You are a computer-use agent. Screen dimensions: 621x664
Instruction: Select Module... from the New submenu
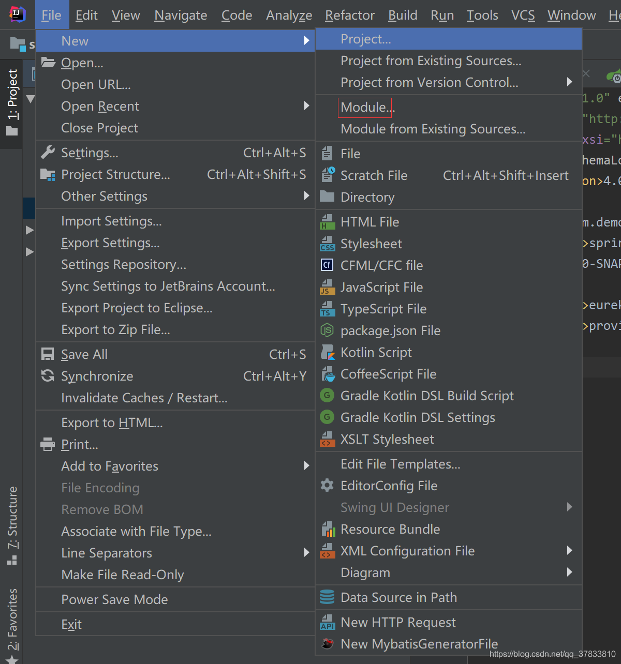pyautogui.click(x=449, y=107)
